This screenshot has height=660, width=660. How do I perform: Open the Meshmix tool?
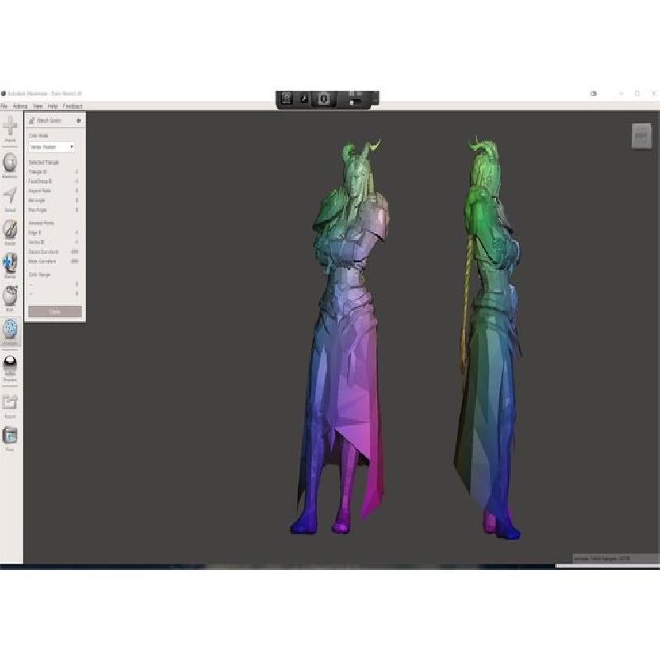pos(11,163)
